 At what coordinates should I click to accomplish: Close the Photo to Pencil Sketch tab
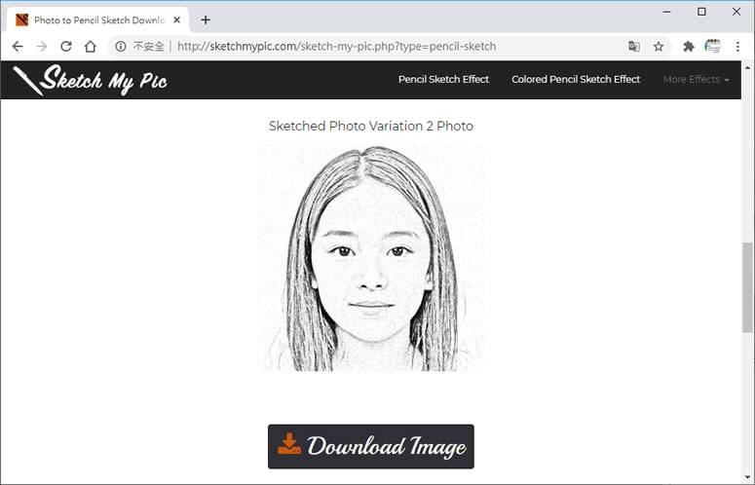(x=176, y=20)
